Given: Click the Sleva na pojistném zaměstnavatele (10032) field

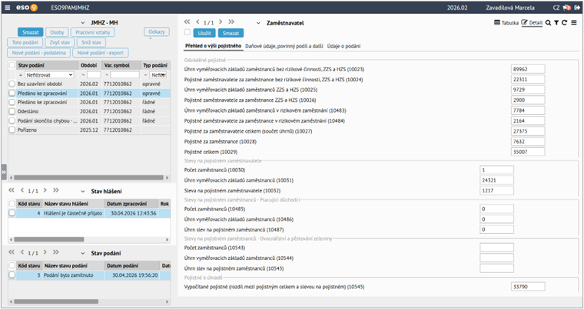Looking at the screenshot, I should click(496, 190).
